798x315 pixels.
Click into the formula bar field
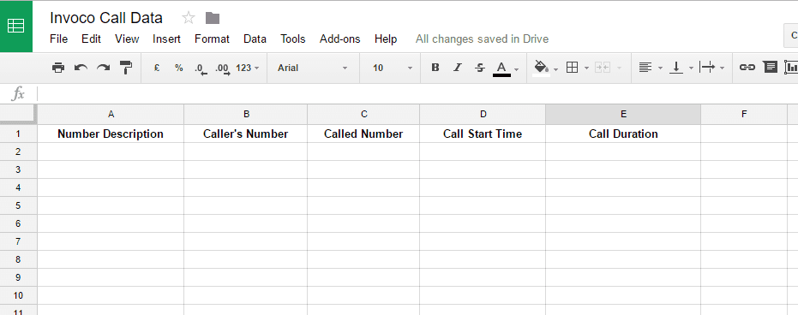pyautogui.click(x=417, y=93)
